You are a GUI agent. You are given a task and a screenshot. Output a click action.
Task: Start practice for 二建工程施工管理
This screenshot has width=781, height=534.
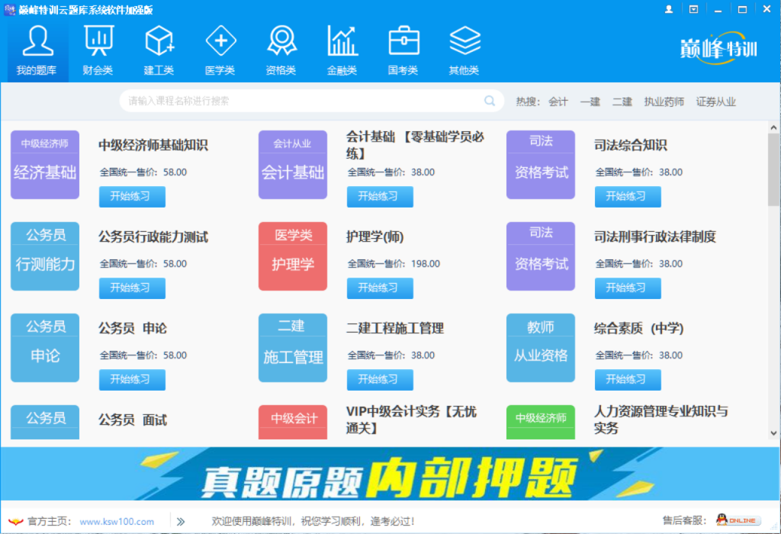pyautogui.click(x=380, y=380)
